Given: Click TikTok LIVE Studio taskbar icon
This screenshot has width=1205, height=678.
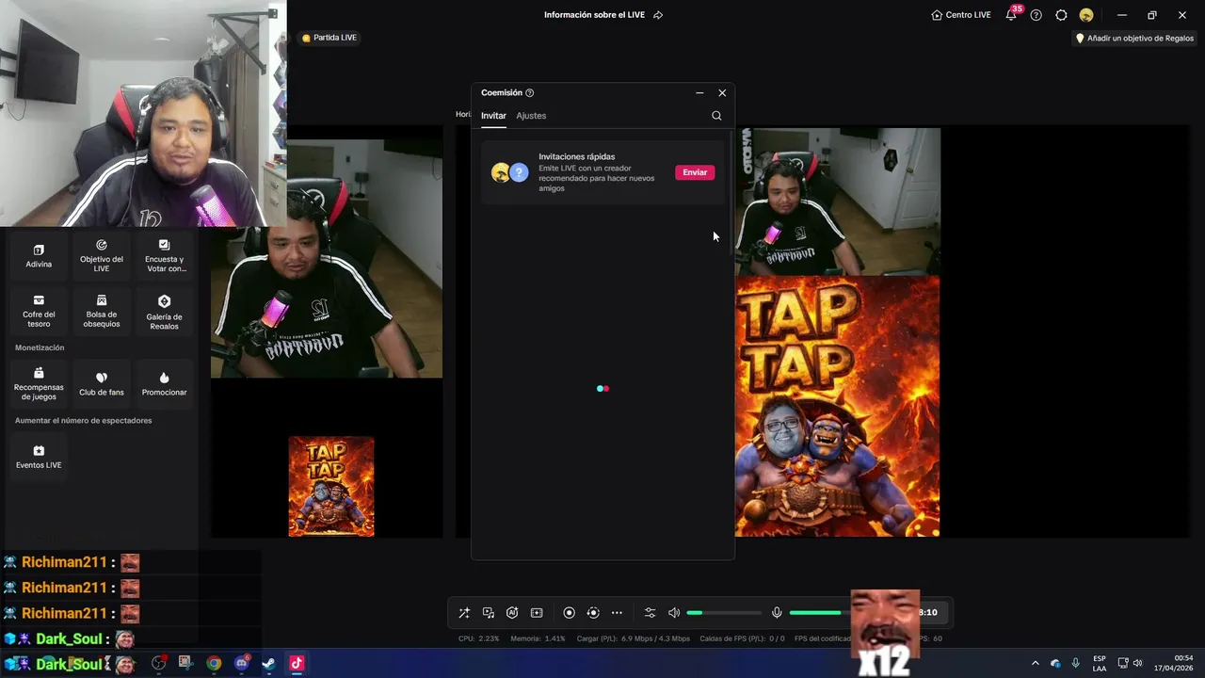Looking at the screenshot, I should click(x=296, y=663).
